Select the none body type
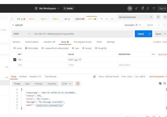Viewport: 167px width, 117px height. coord(17,48)
